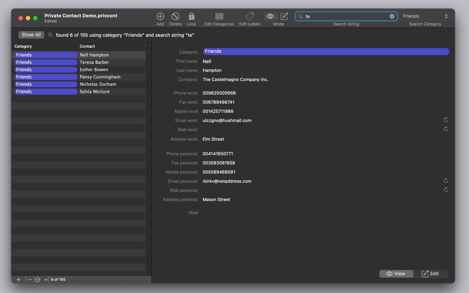469x293 pixels.
Task: Click the Delete contact toolbar icon
Action: click(175, 16)
